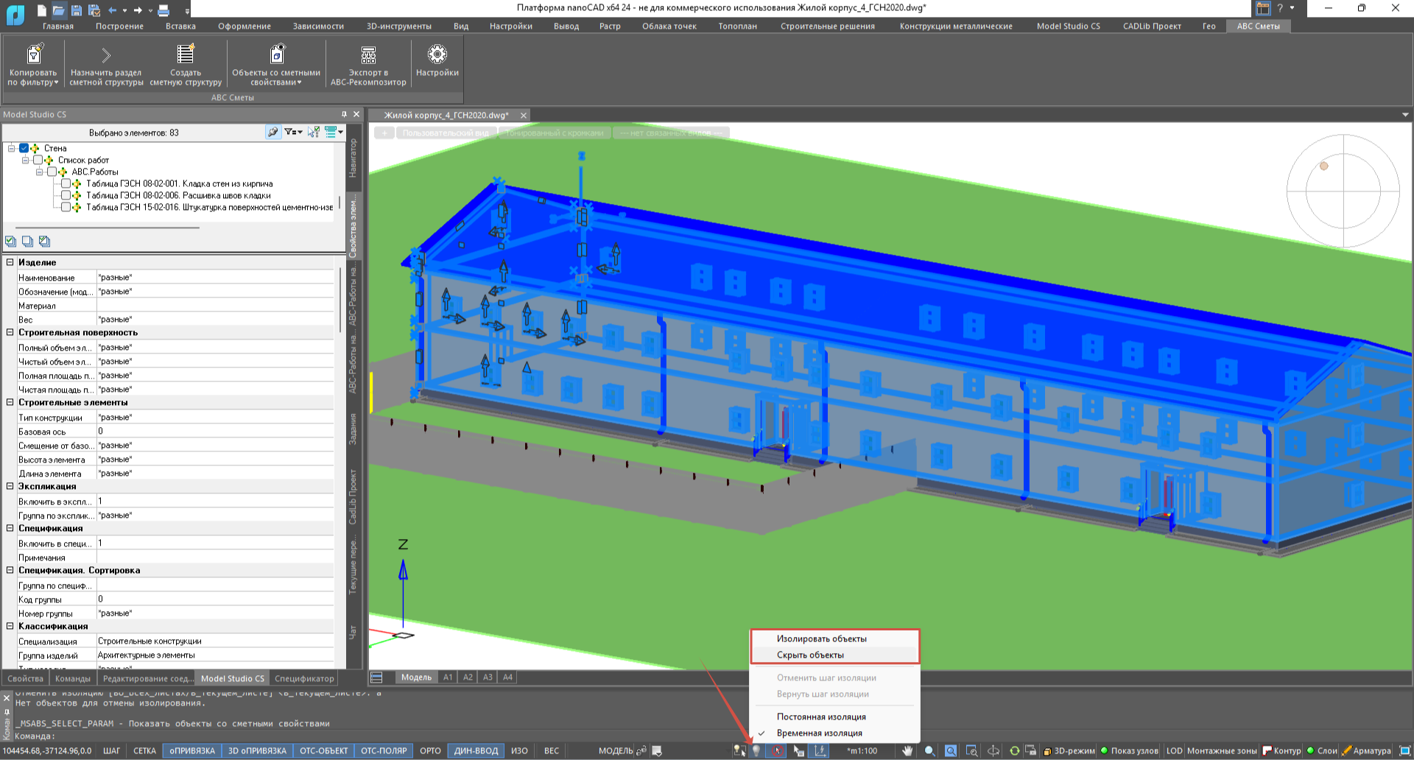This screenshot has height=760, width=1414.
Task: Click the Uncheck all icon below tree
Action: coord(28,241)
